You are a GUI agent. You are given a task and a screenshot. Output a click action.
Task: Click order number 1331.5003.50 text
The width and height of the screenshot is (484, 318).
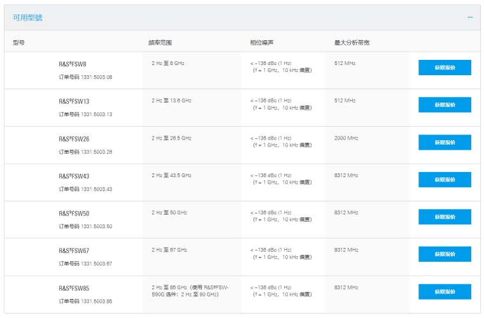(x=85, y=226)
